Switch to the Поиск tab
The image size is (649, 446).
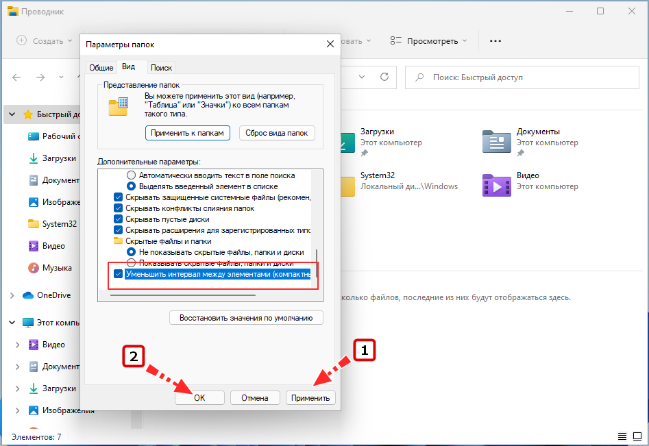[161, 67]
